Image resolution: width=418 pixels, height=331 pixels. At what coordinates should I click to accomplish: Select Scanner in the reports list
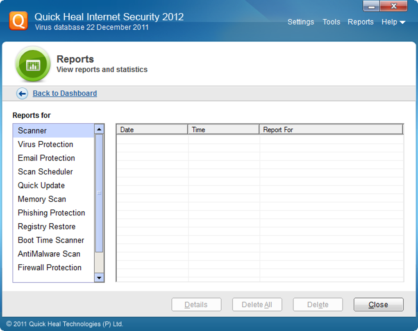(x=54, y=131)
